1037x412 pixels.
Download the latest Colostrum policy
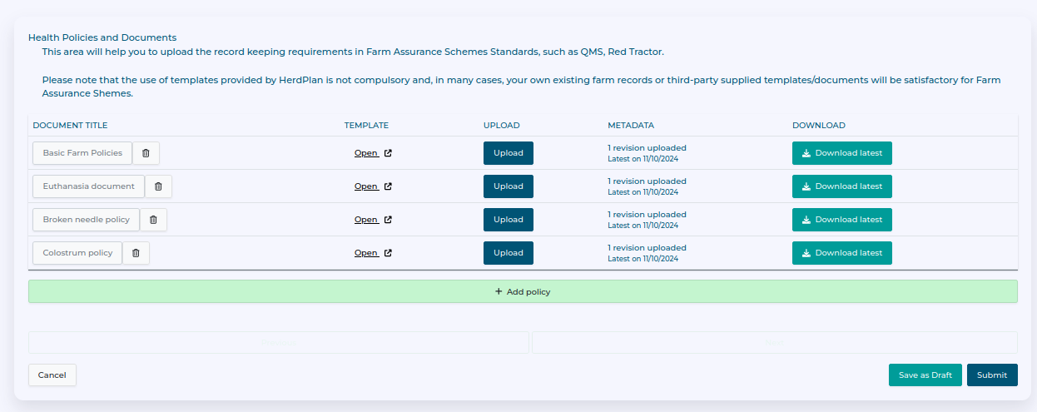841,253
